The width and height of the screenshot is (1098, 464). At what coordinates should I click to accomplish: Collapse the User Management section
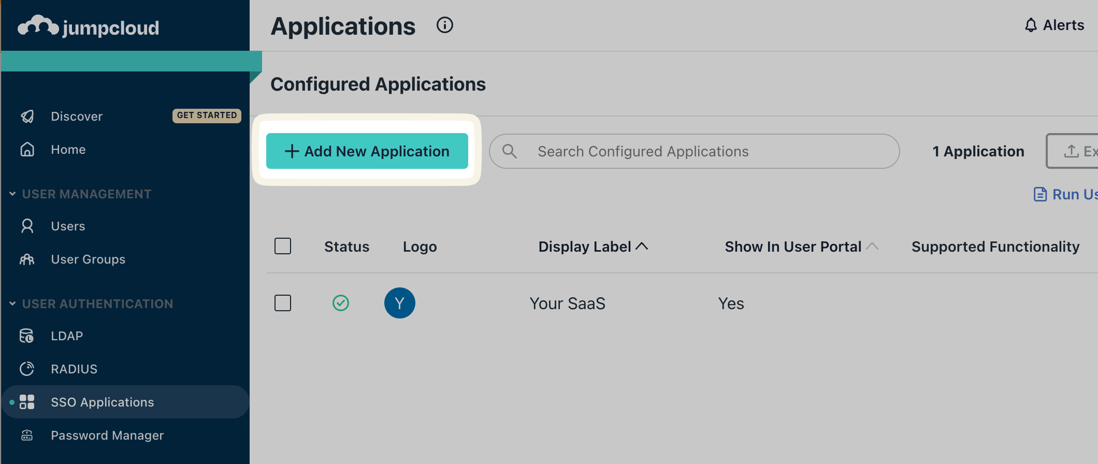tap(12, 194)
